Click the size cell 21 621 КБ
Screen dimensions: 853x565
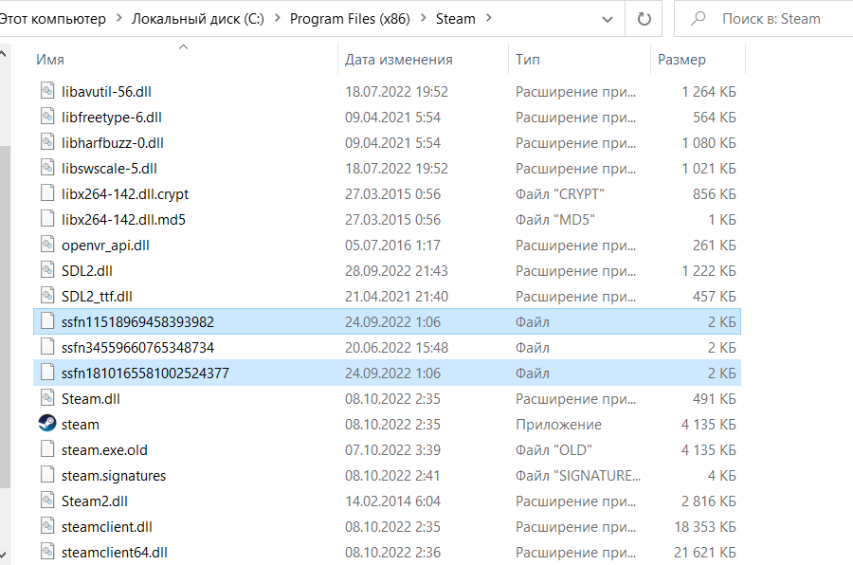[704, 552]
